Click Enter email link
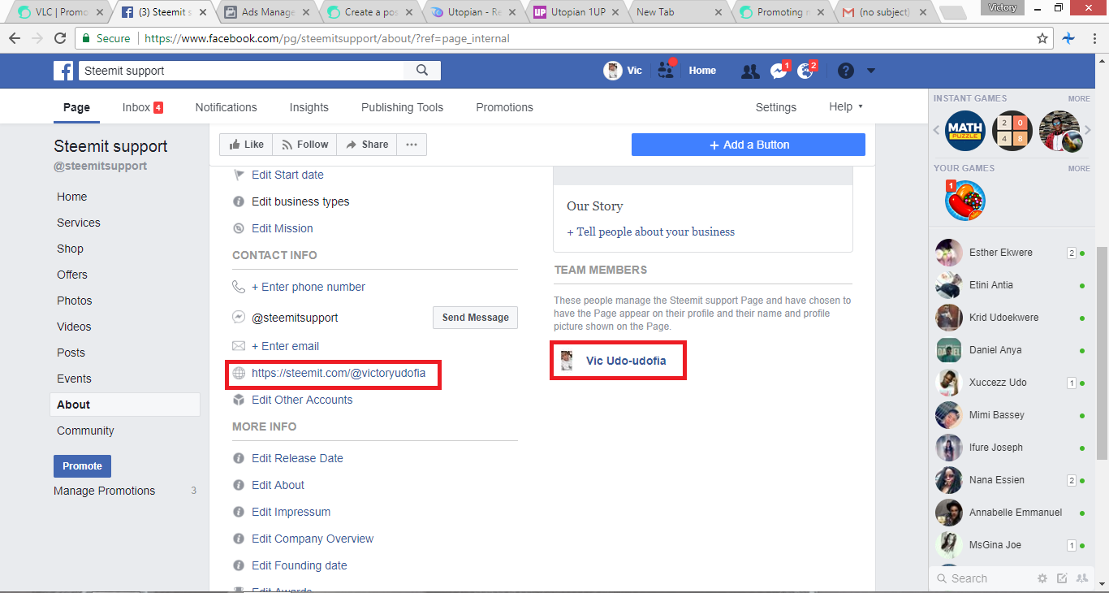 285,346
